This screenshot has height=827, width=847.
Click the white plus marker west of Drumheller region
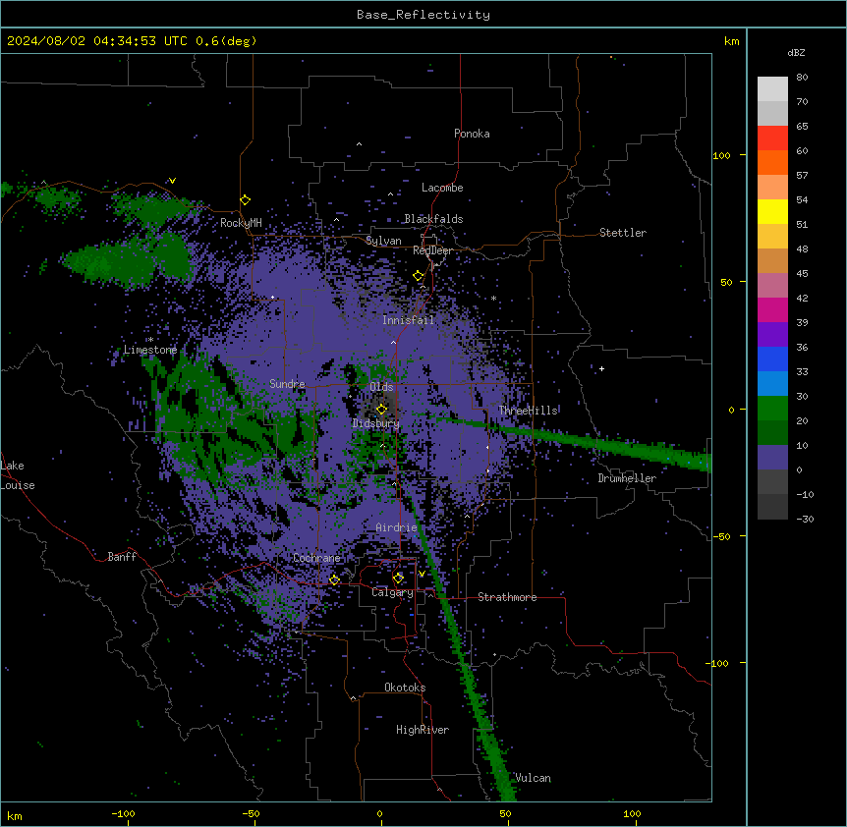click(x=601, y=368)
